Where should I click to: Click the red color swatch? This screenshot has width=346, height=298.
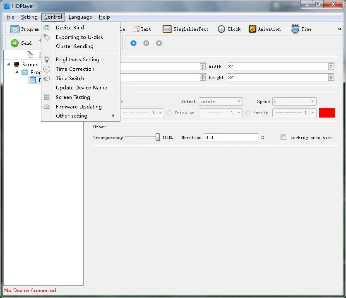pos(327,113)
